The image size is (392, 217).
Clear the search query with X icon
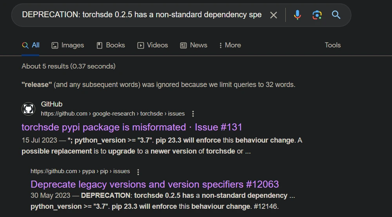pyautogui.click(x=274, y=15)
